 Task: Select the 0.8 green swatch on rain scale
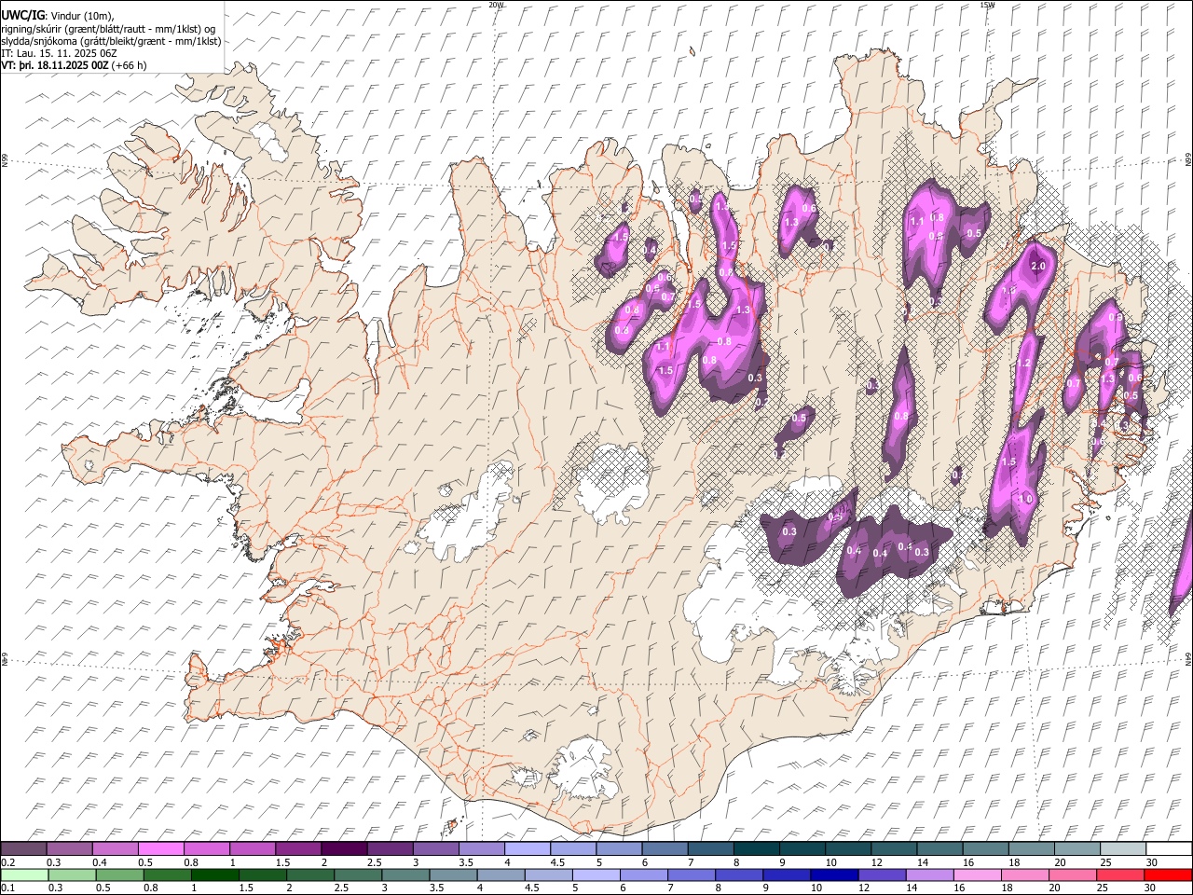tap(167, 874)
